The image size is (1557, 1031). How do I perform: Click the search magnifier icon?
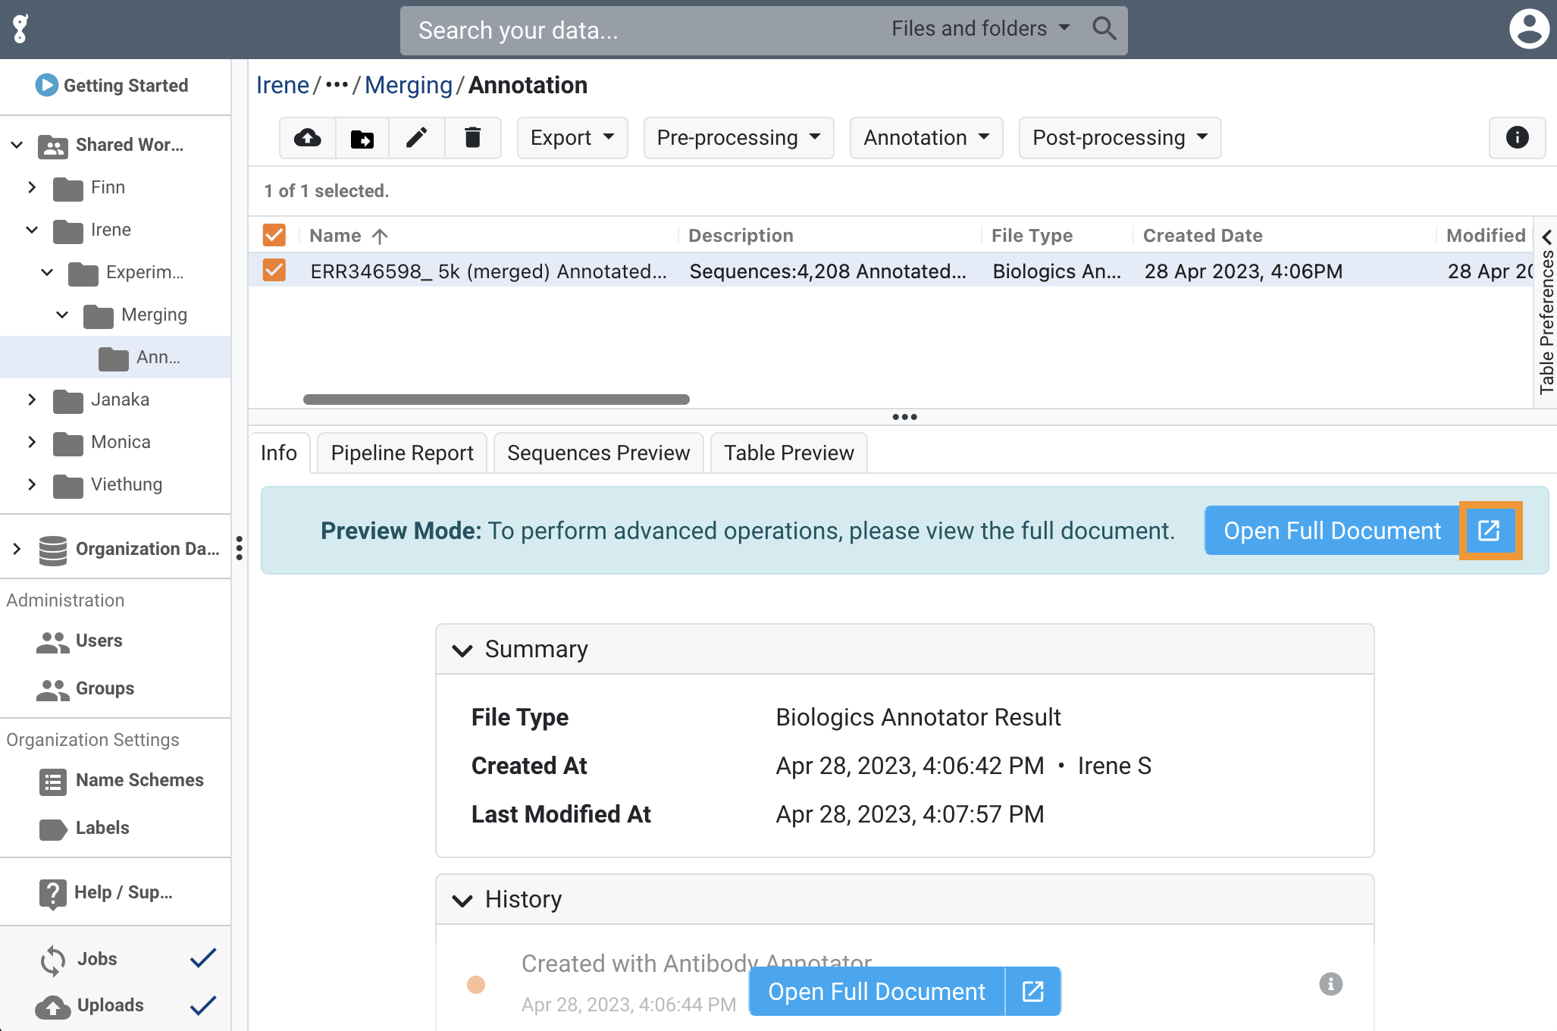pyautogui.click(x=1104, y=30)
